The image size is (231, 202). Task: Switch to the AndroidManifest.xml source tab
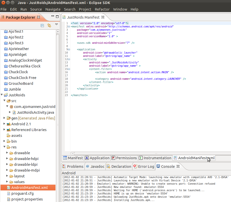(194, 158)
